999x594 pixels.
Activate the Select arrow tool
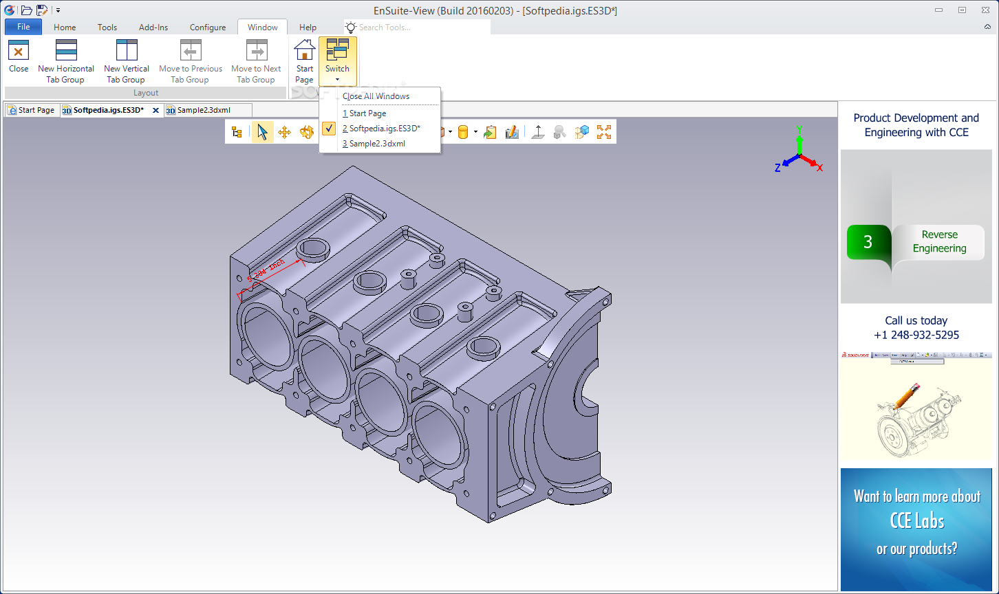pos(262,132)
